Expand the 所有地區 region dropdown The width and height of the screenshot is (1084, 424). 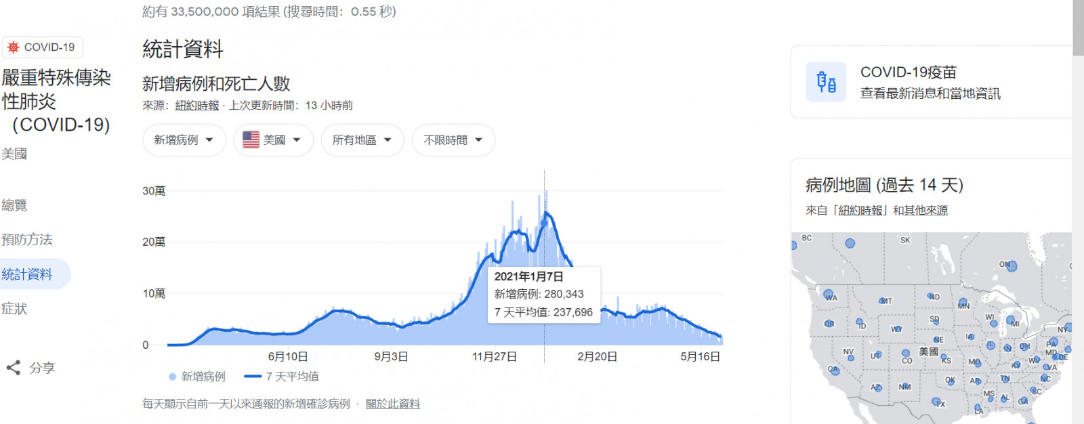[362, 140]
